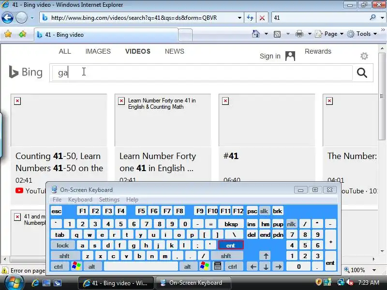The width and height of the screenshot is (387, 290).
Task: Open Settings menu in On-Screen Keyboard
Action: point(109,200)
